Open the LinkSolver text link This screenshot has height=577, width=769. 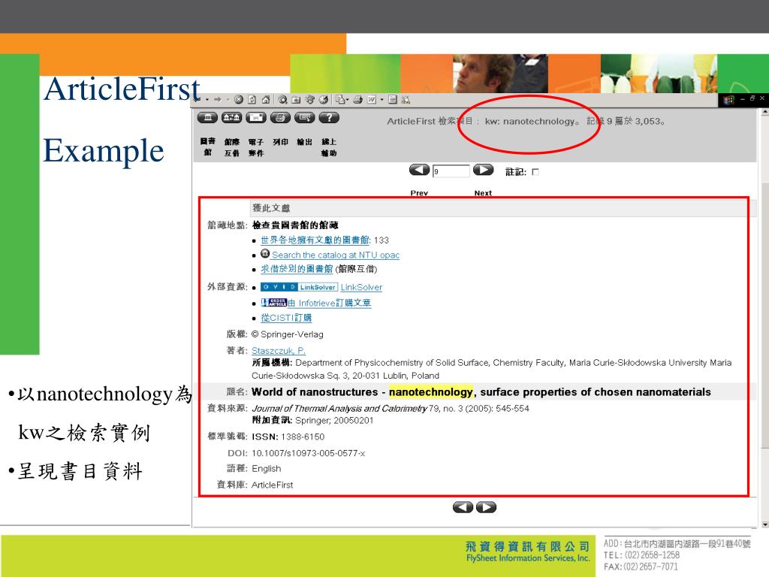click(x=361, y=288)
